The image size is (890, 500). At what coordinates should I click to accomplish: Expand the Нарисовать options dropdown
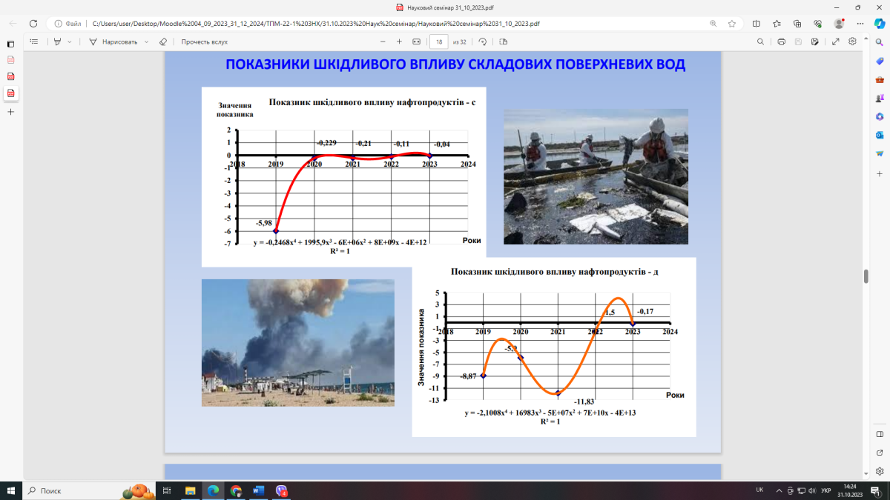click(x=146, y=41)
